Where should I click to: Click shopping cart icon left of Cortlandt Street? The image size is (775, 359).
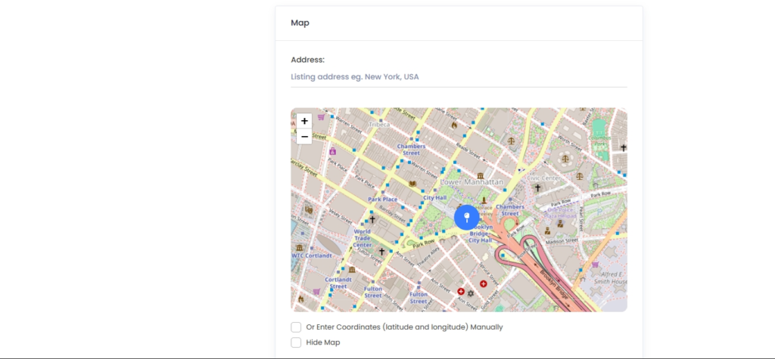click(316, 291)
